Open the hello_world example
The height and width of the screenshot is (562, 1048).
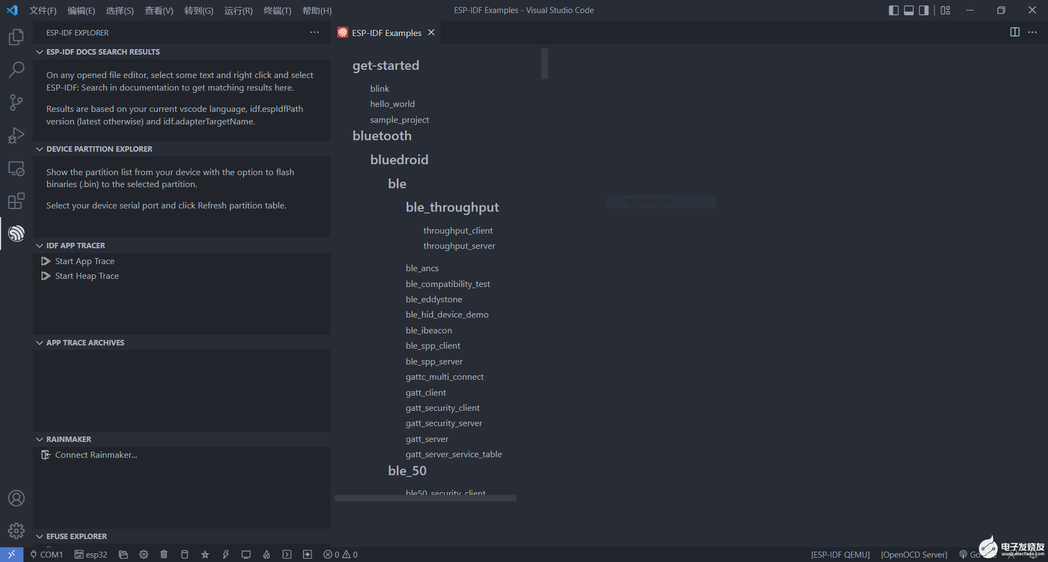pos(392,104)
